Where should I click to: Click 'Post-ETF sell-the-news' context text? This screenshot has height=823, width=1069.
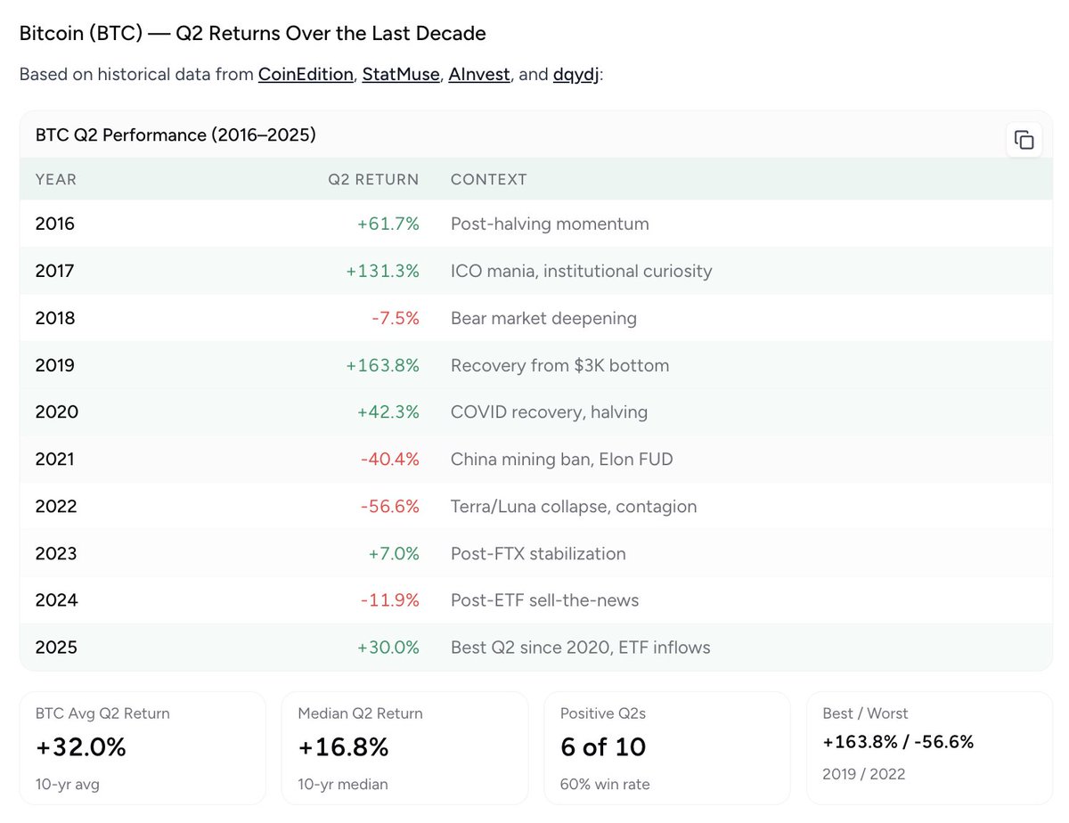click(545, 600)
